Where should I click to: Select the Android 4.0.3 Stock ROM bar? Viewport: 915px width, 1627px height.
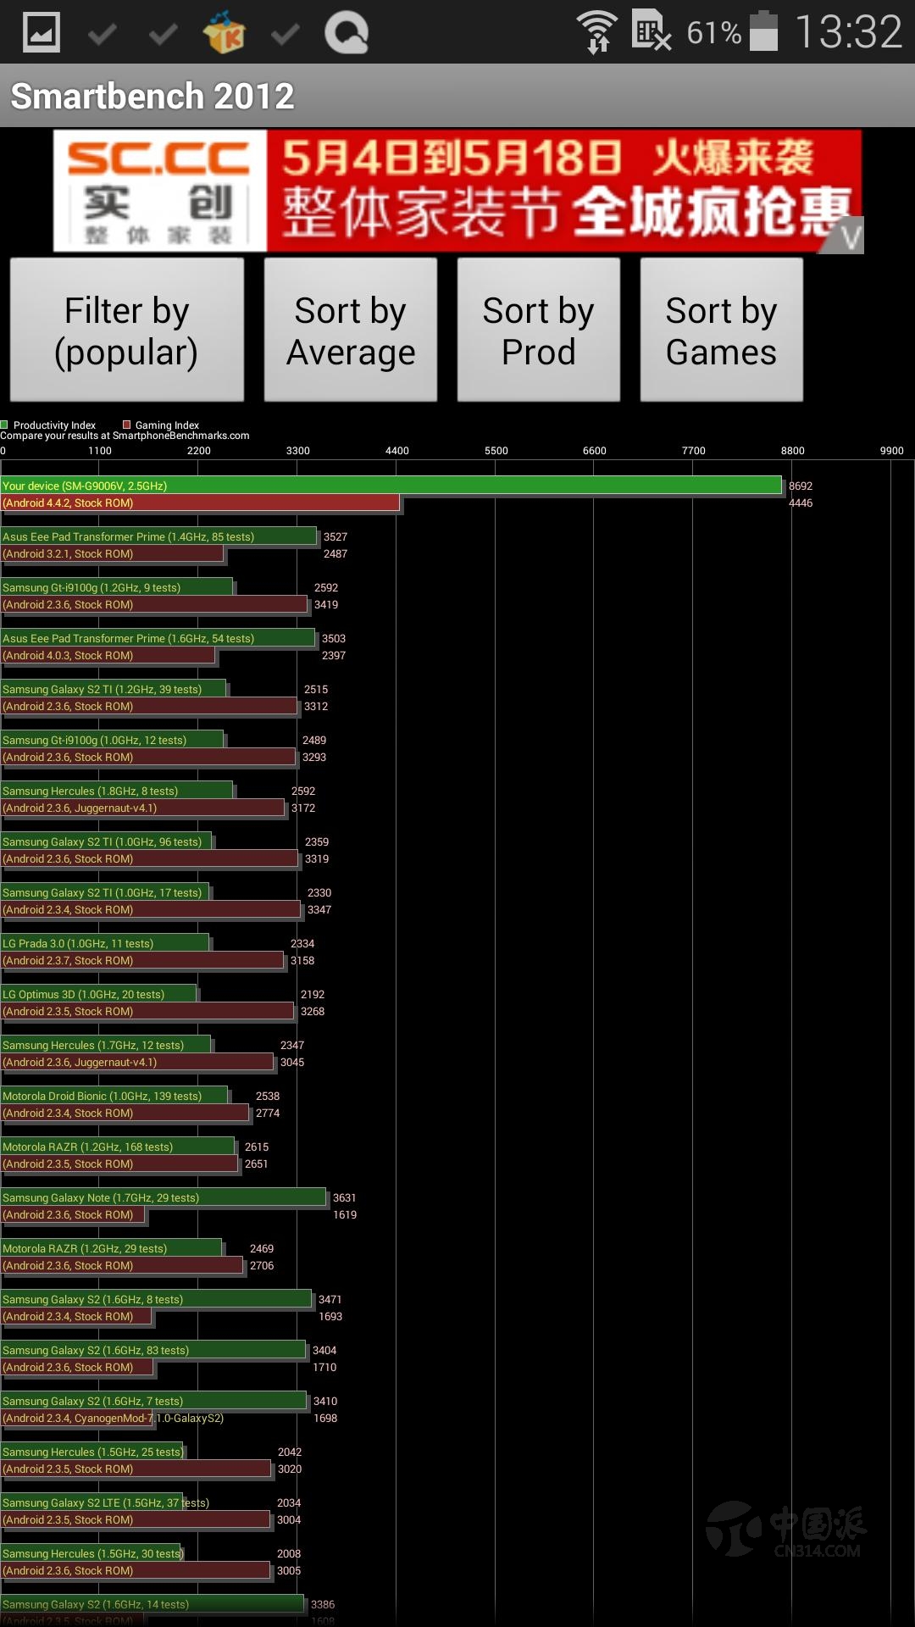tap(108, 655)
